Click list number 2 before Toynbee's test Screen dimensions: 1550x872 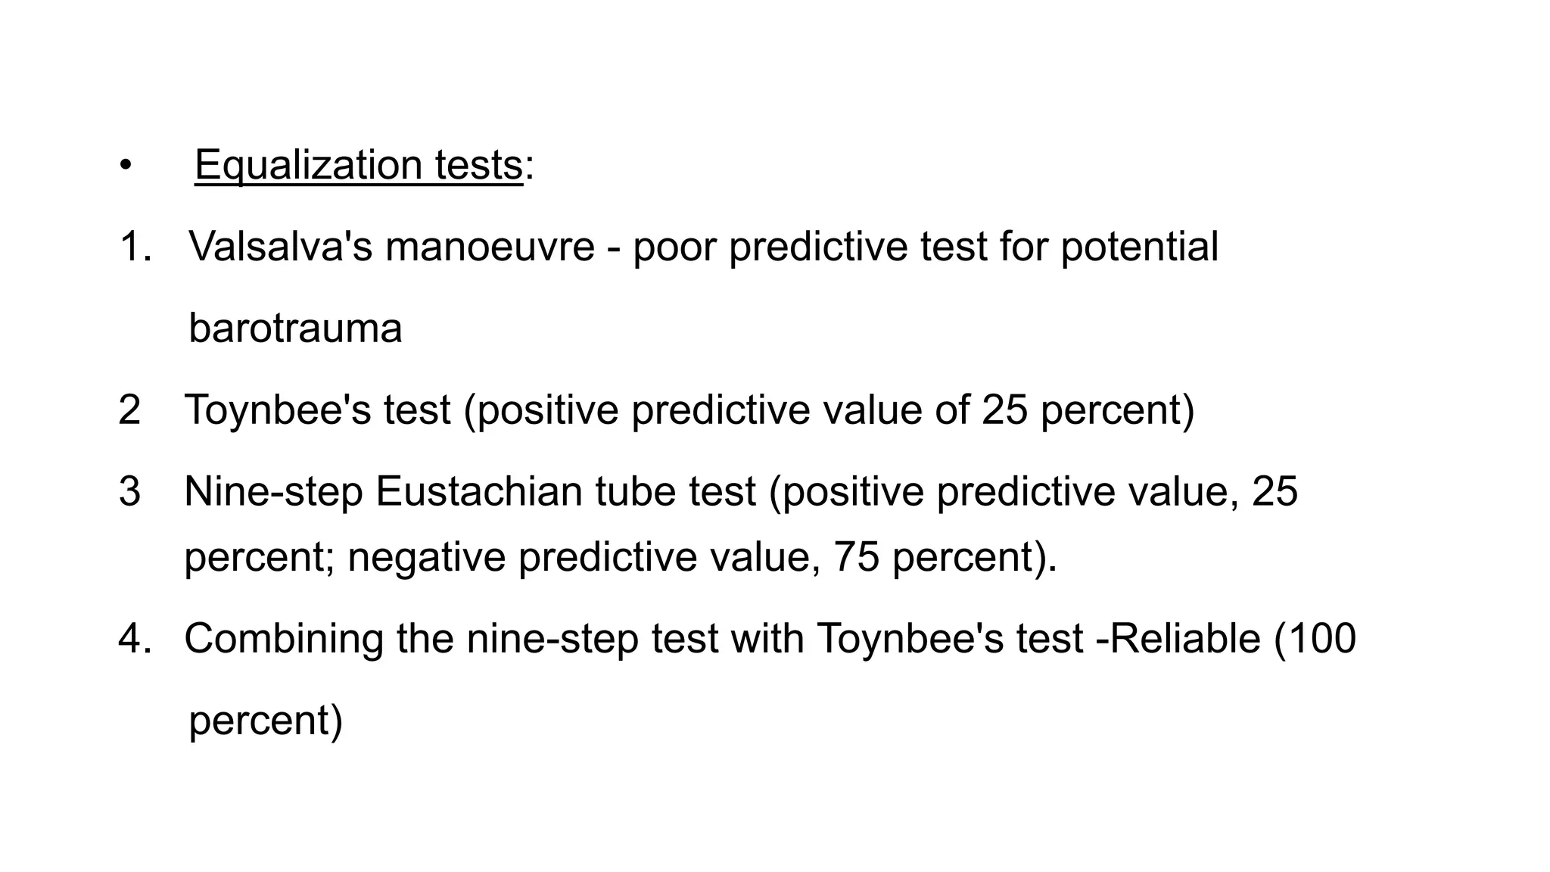[x=129, y=410]
